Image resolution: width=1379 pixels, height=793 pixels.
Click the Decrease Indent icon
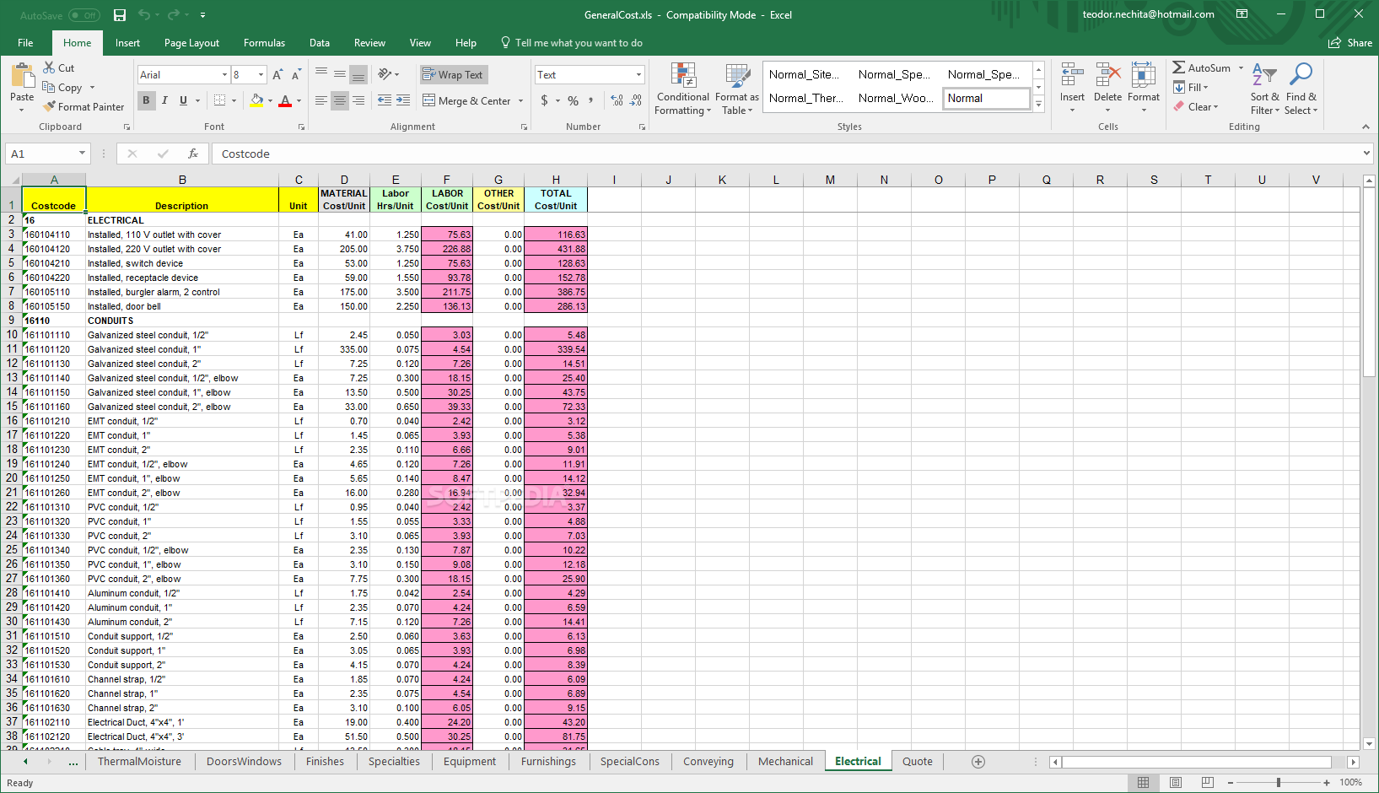coord(385,100)
